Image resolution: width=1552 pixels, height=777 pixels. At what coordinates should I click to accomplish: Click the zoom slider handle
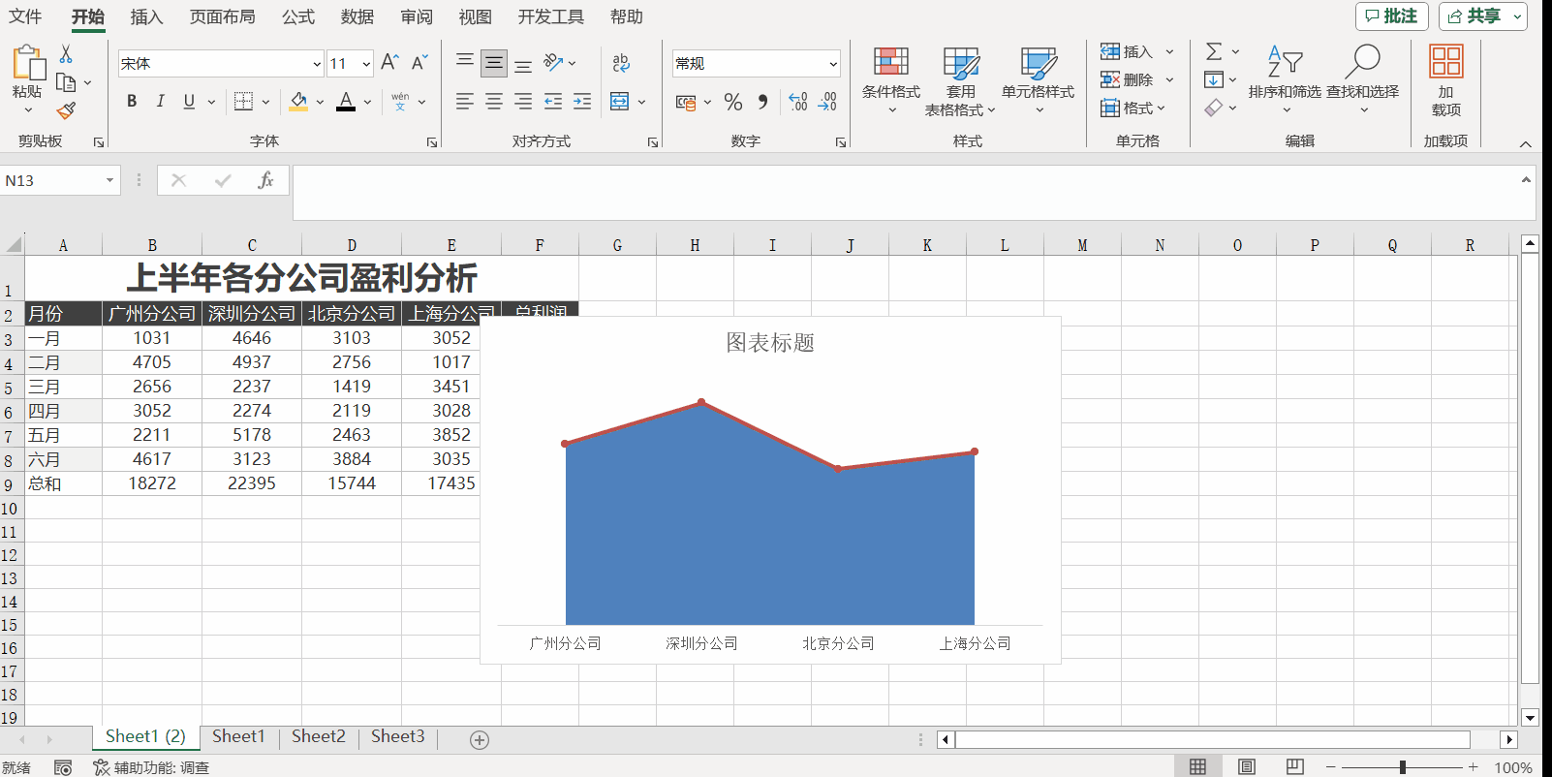[1402, 766]
